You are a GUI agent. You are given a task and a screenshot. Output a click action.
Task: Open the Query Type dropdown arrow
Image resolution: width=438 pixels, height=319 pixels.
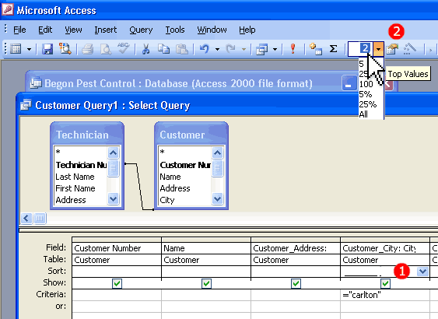click(x=275, y=50)
